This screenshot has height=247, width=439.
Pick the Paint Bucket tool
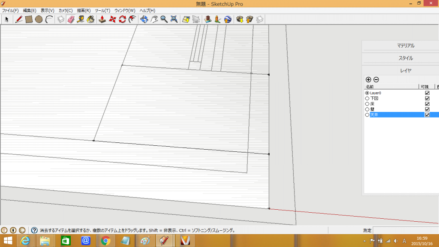pos(90,19)
